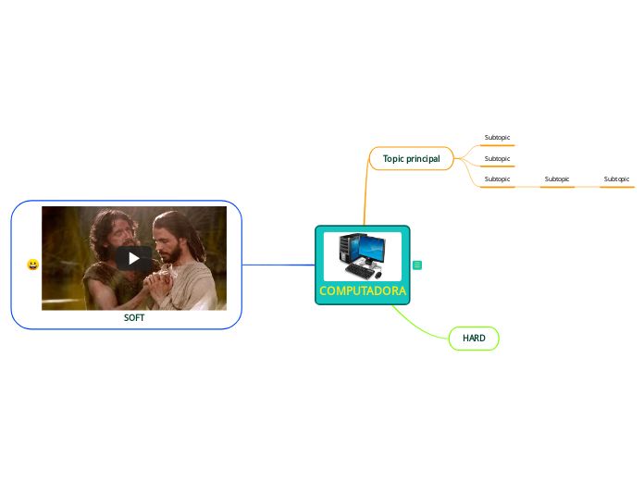Select the bottom-row Subtopic nearest Topic principal
Screen dimensions: 644x481
497,179
